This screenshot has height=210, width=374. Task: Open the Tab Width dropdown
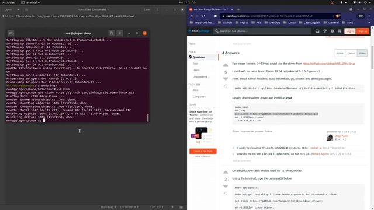[x=129, y=207]
